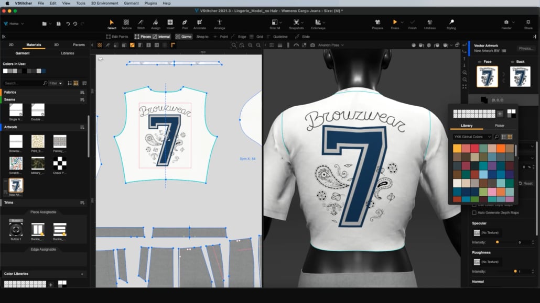540x303 pixels.
Task: Toggle Edit Points mode
Action: click(x=116, y=37)
